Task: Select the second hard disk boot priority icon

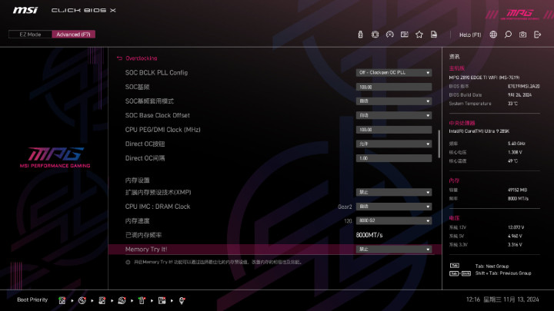Action: click(x=102, y=300)
